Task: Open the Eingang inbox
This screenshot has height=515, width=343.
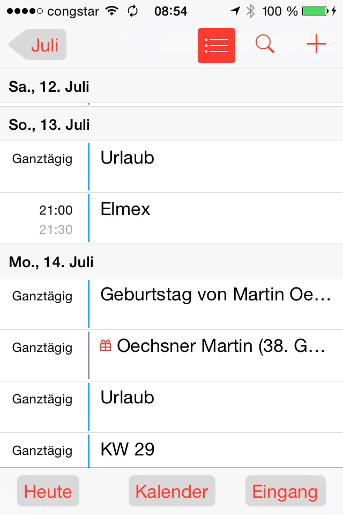Action: point(285,491)
